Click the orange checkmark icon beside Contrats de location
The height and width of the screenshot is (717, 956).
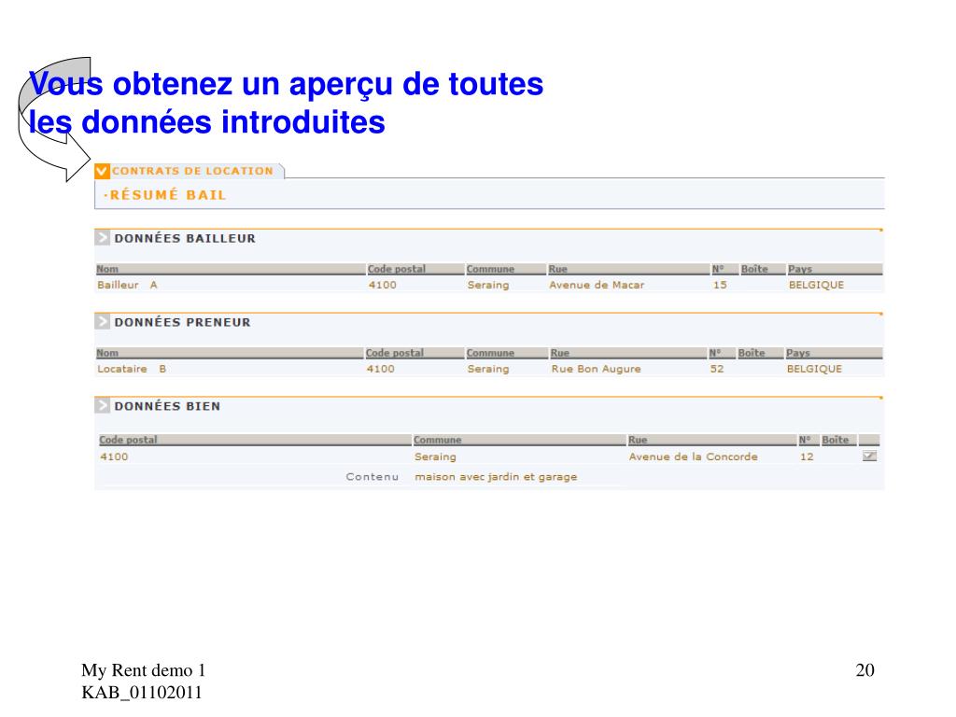point(102,172)
